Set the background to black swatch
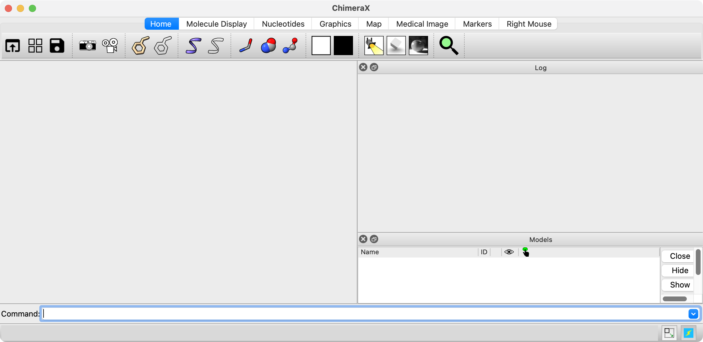This screenshot has width=703, height=342. tap(343, 46)
